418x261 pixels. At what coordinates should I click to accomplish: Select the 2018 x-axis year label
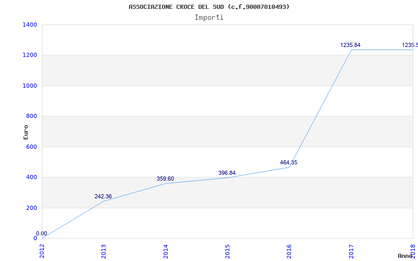[x=413, y=252]
